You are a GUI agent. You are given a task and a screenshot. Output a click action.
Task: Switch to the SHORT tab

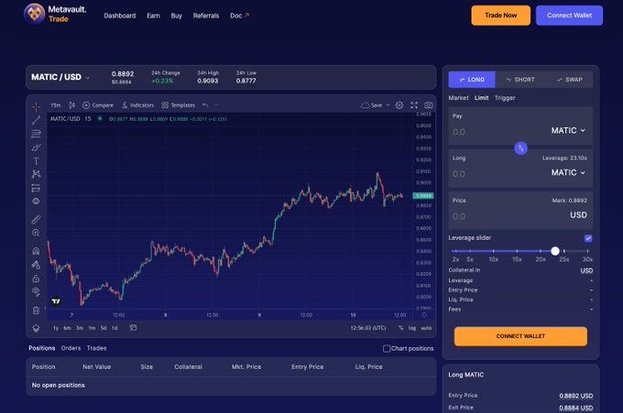coord(520,80)
